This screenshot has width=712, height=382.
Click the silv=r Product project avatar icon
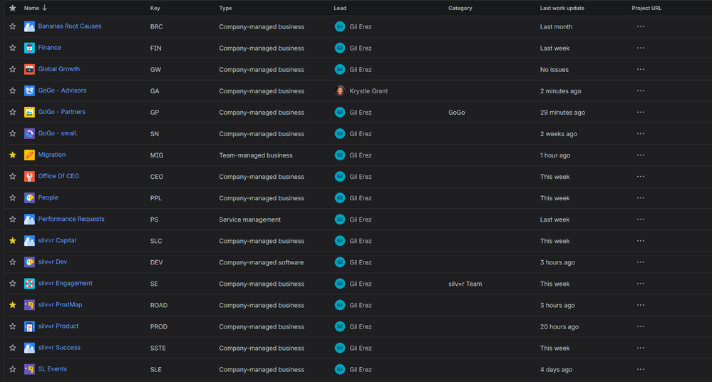29,326
